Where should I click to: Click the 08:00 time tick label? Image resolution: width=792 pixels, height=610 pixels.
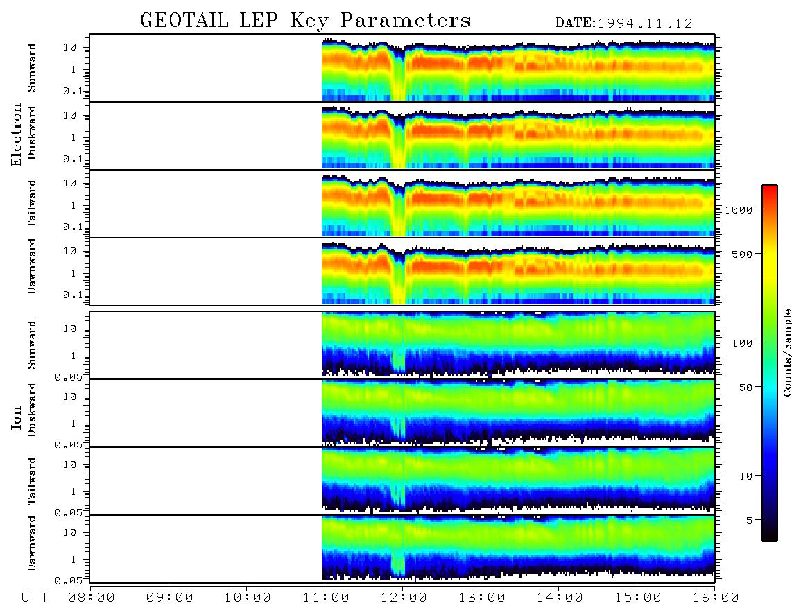pyautogui.click(x=92, y=598)
